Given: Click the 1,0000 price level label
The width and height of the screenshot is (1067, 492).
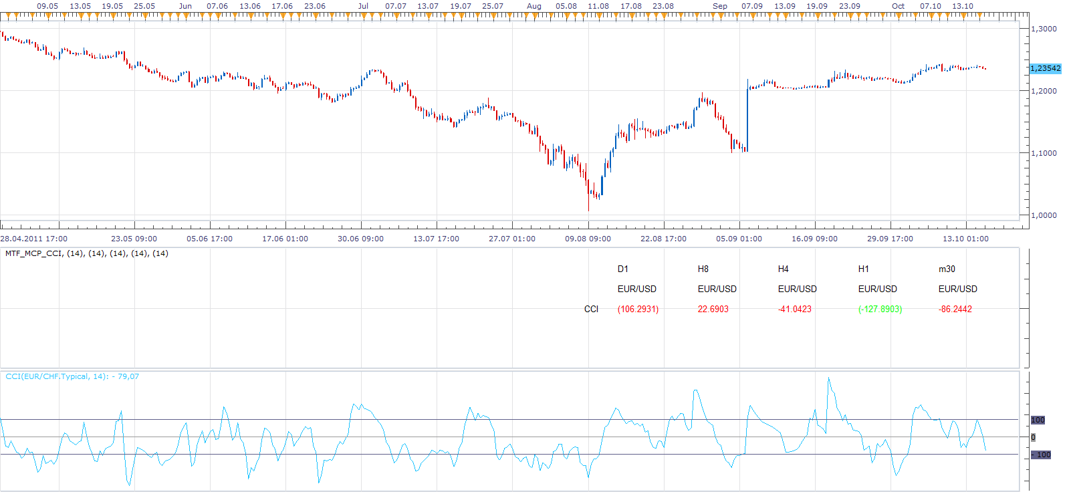Looking at the screenshot, I should point(1044,215).
